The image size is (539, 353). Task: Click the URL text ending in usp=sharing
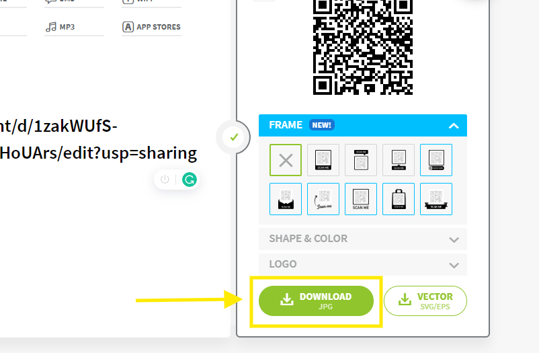(99, 153)
